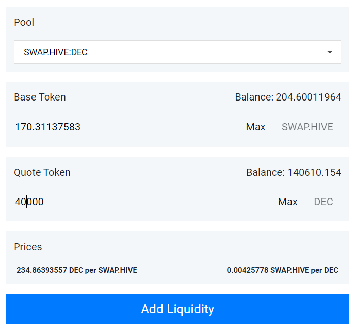356x332 pixels.
Task: Click the dropdown arrow in the Pool selector
Action: 330,52
